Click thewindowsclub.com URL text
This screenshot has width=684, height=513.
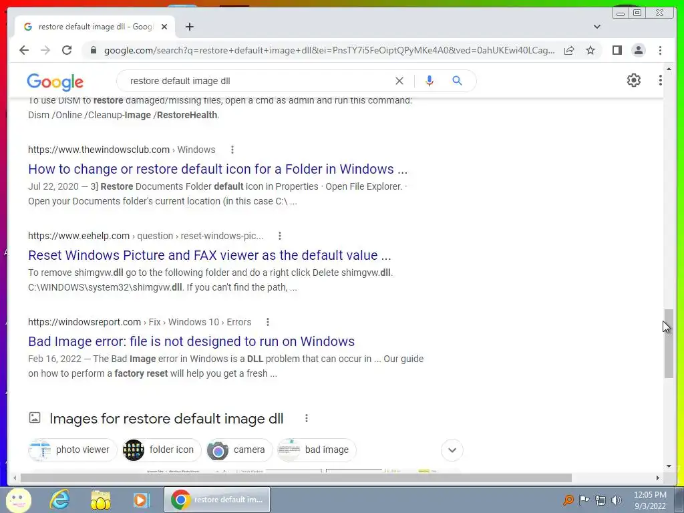point(99,150)
